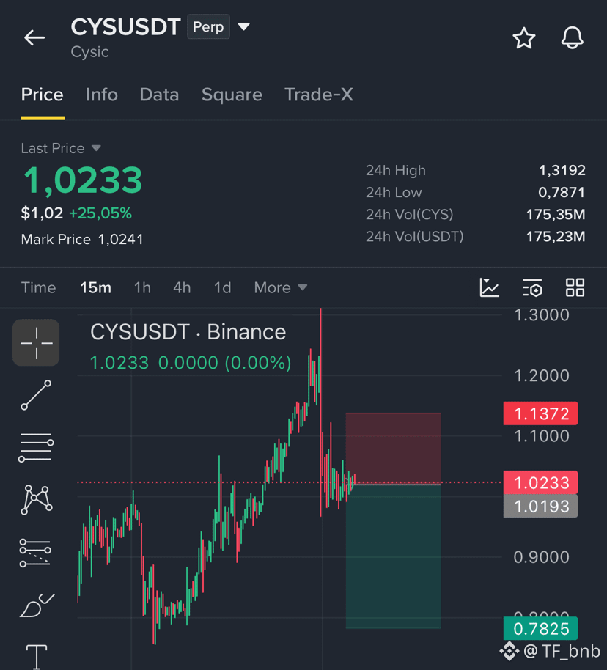Click the CYSUSDT · Binance chart title
Screen dimensions: 607x670
click(x=188, y=332)
